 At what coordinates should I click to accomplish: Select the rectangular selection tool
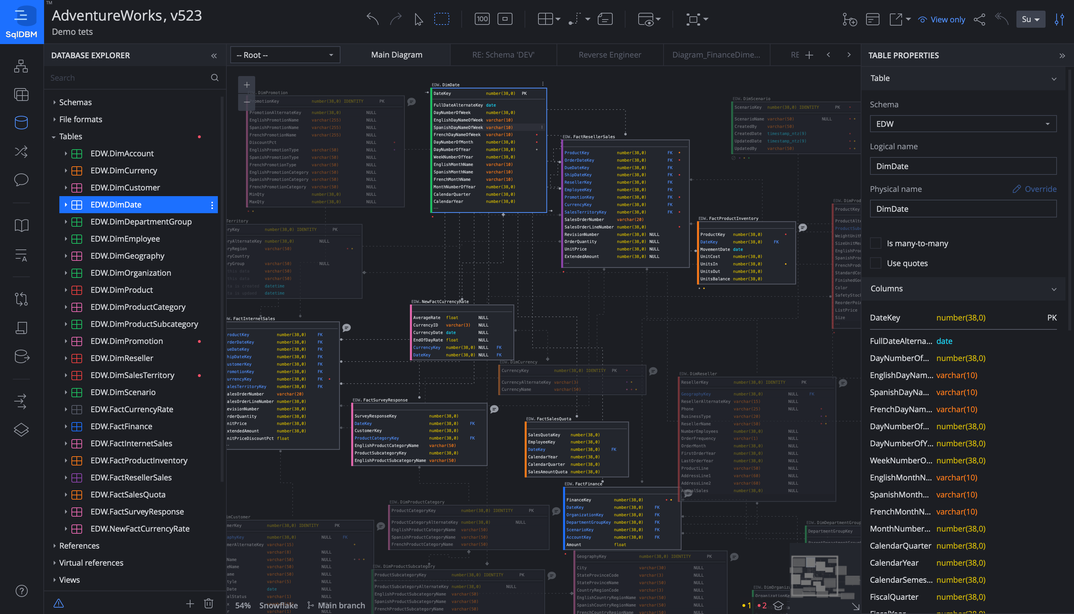[441, 19]
